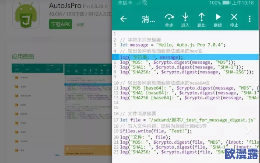Click the 消... title in the toolbar
The height and width of the screenshot is (163, 260).
[x=148, y=19]
